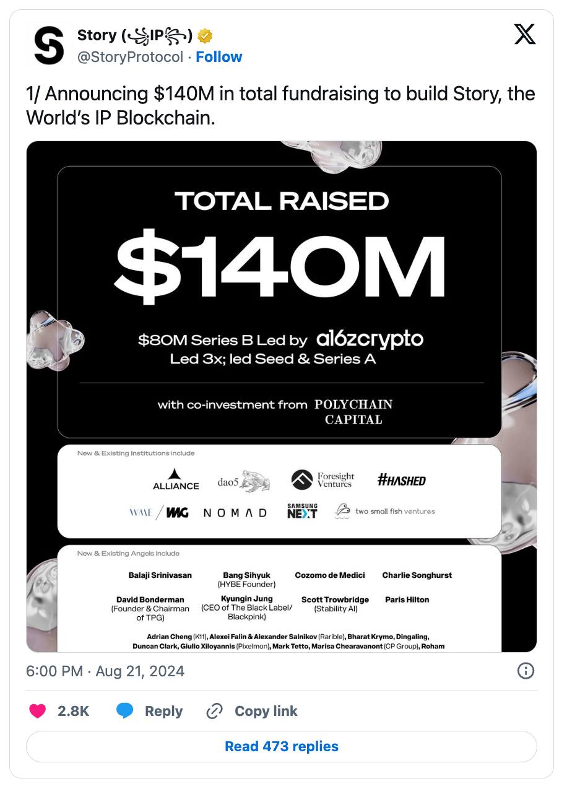Viewport: 567px width, 789px height.
Task: Click the Reply label
Action: click(x=163, y=711)
